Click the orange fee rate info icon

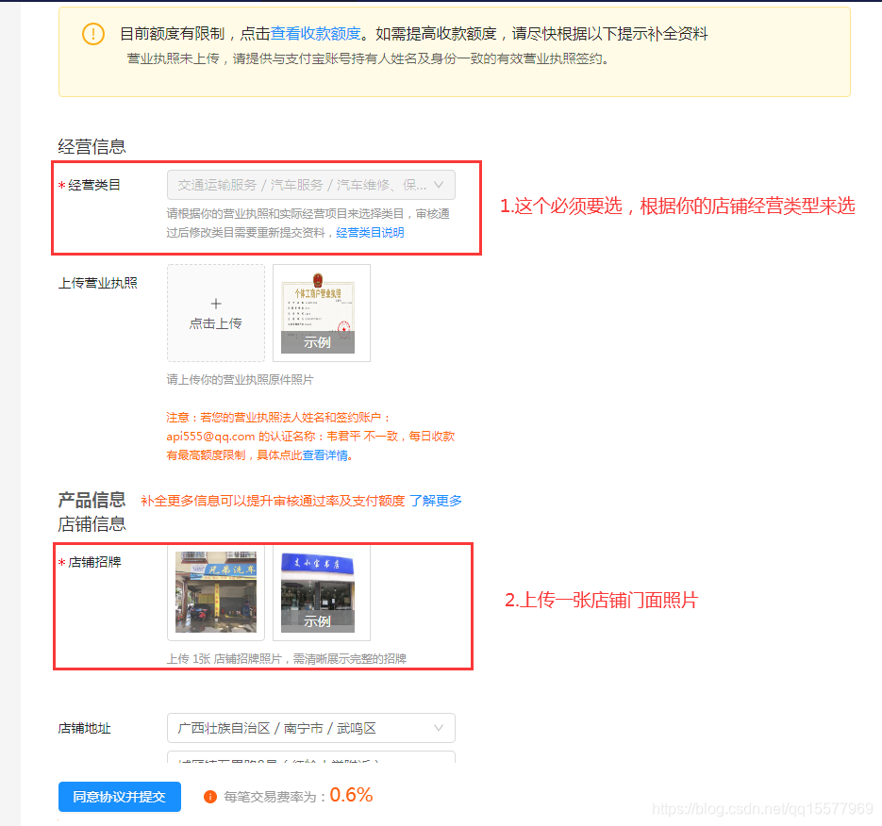210,797
